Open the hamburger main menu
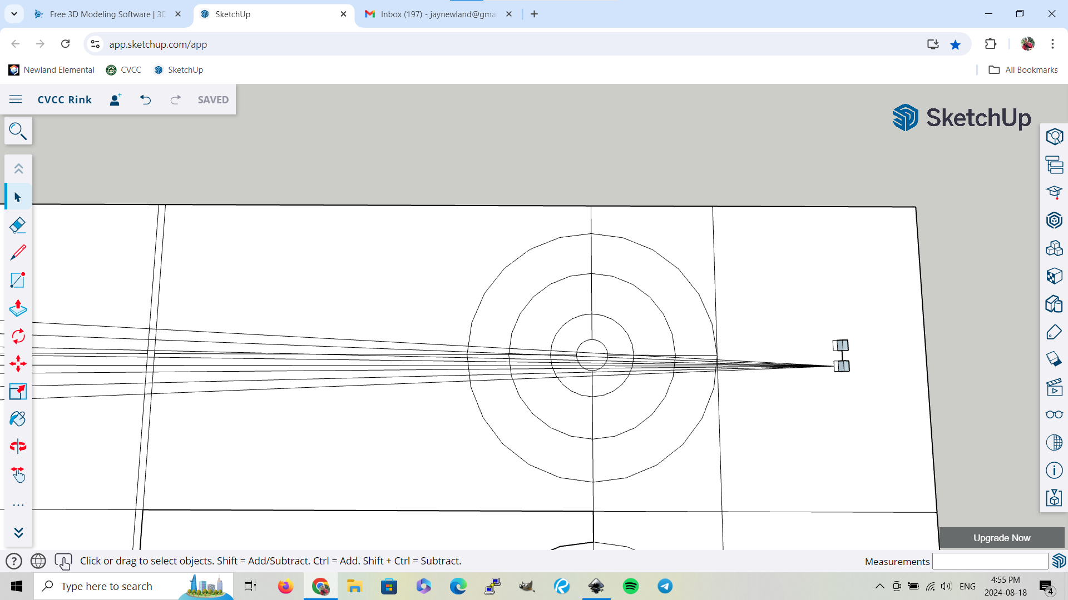1068x600 pixels. coord(16,99)
